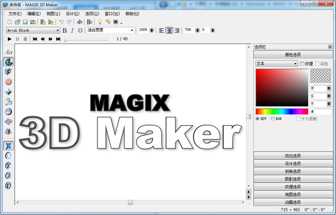Align text to the right

177,30
